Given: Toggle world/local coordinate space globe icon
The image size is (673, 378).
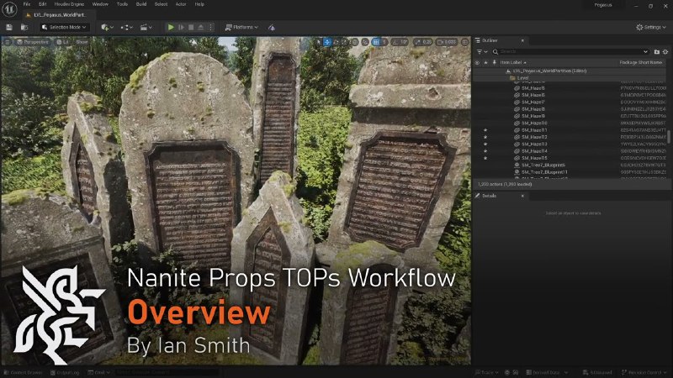Looking at the screenshot, I should pos(354,42).
